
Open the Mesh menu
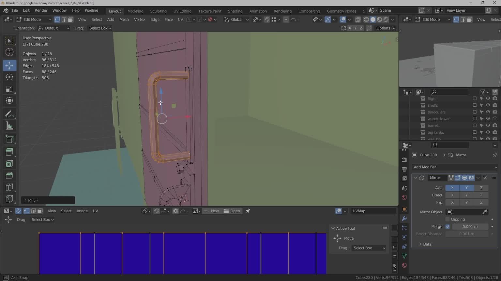(x=124, y=20)
